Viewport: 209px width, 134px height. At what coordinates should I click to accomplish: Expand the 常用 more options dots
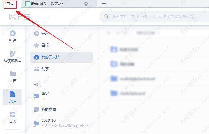pyautogui.click(x=88, y=85)
